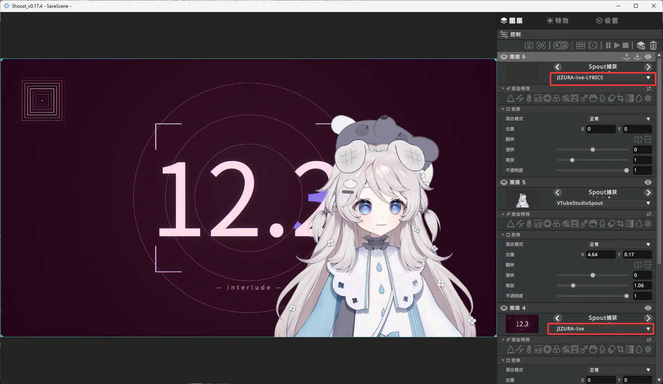The width and height of the screenshot is (663, 384).
Task: Move 图层 6 down with the down-arrow icon
Action: pos(637,57)
